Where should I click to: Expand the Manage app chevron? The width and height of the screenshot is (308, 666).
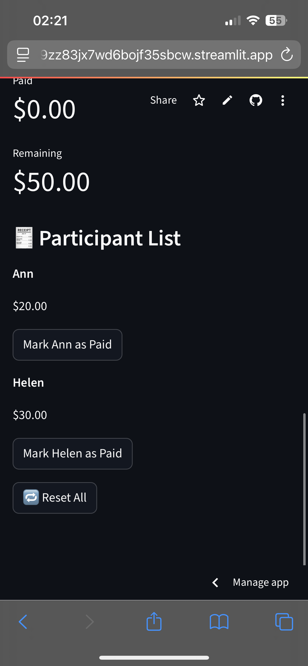point(215,582)
